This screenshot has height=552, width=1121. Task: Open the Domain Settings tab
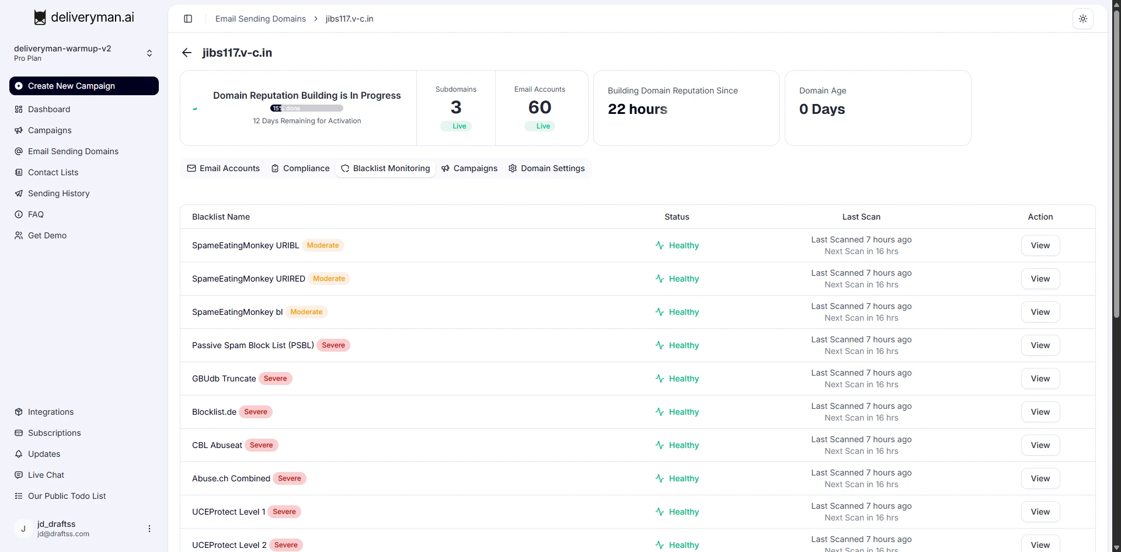546,168
